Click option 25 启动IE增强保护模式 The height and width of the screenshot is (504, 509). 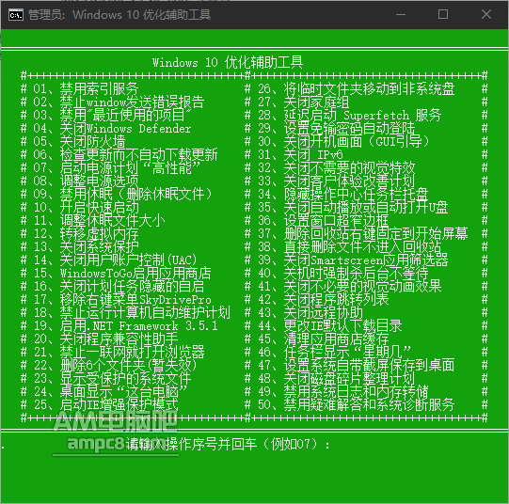[105, 404]
